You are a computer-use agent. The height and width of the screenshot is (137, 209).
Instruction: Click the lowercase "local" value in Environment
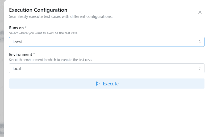coord(17,69)
